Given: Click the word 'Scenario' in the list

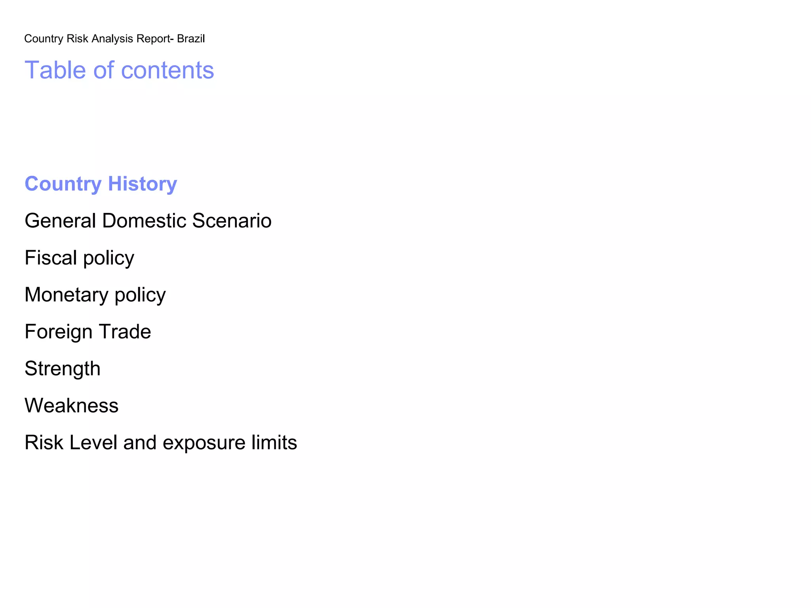Looking at the screenshot, I should point(232,221).
